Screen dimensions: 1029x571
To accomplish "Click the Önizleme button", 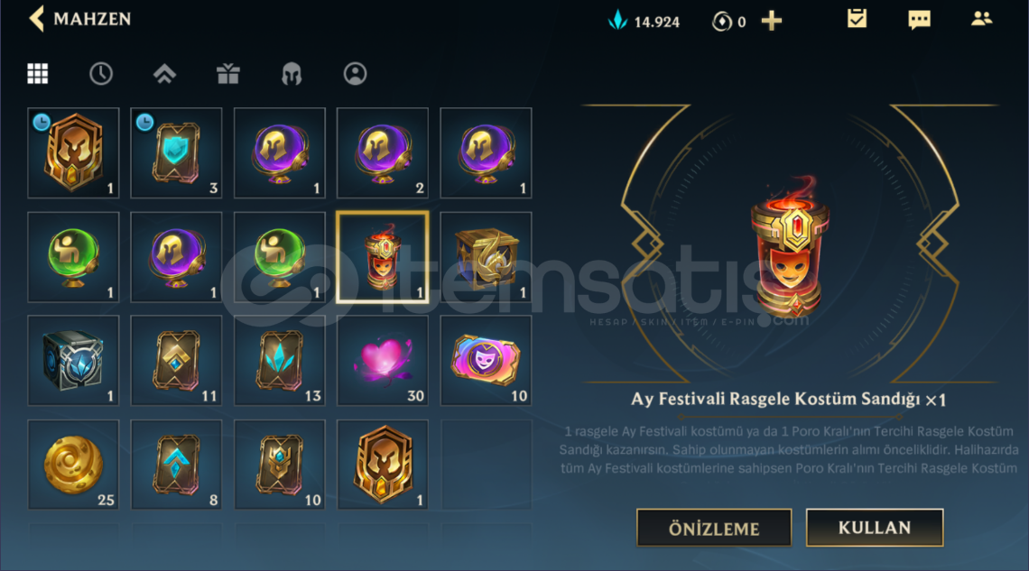I will pyautogui.click(x=714, y=528).
